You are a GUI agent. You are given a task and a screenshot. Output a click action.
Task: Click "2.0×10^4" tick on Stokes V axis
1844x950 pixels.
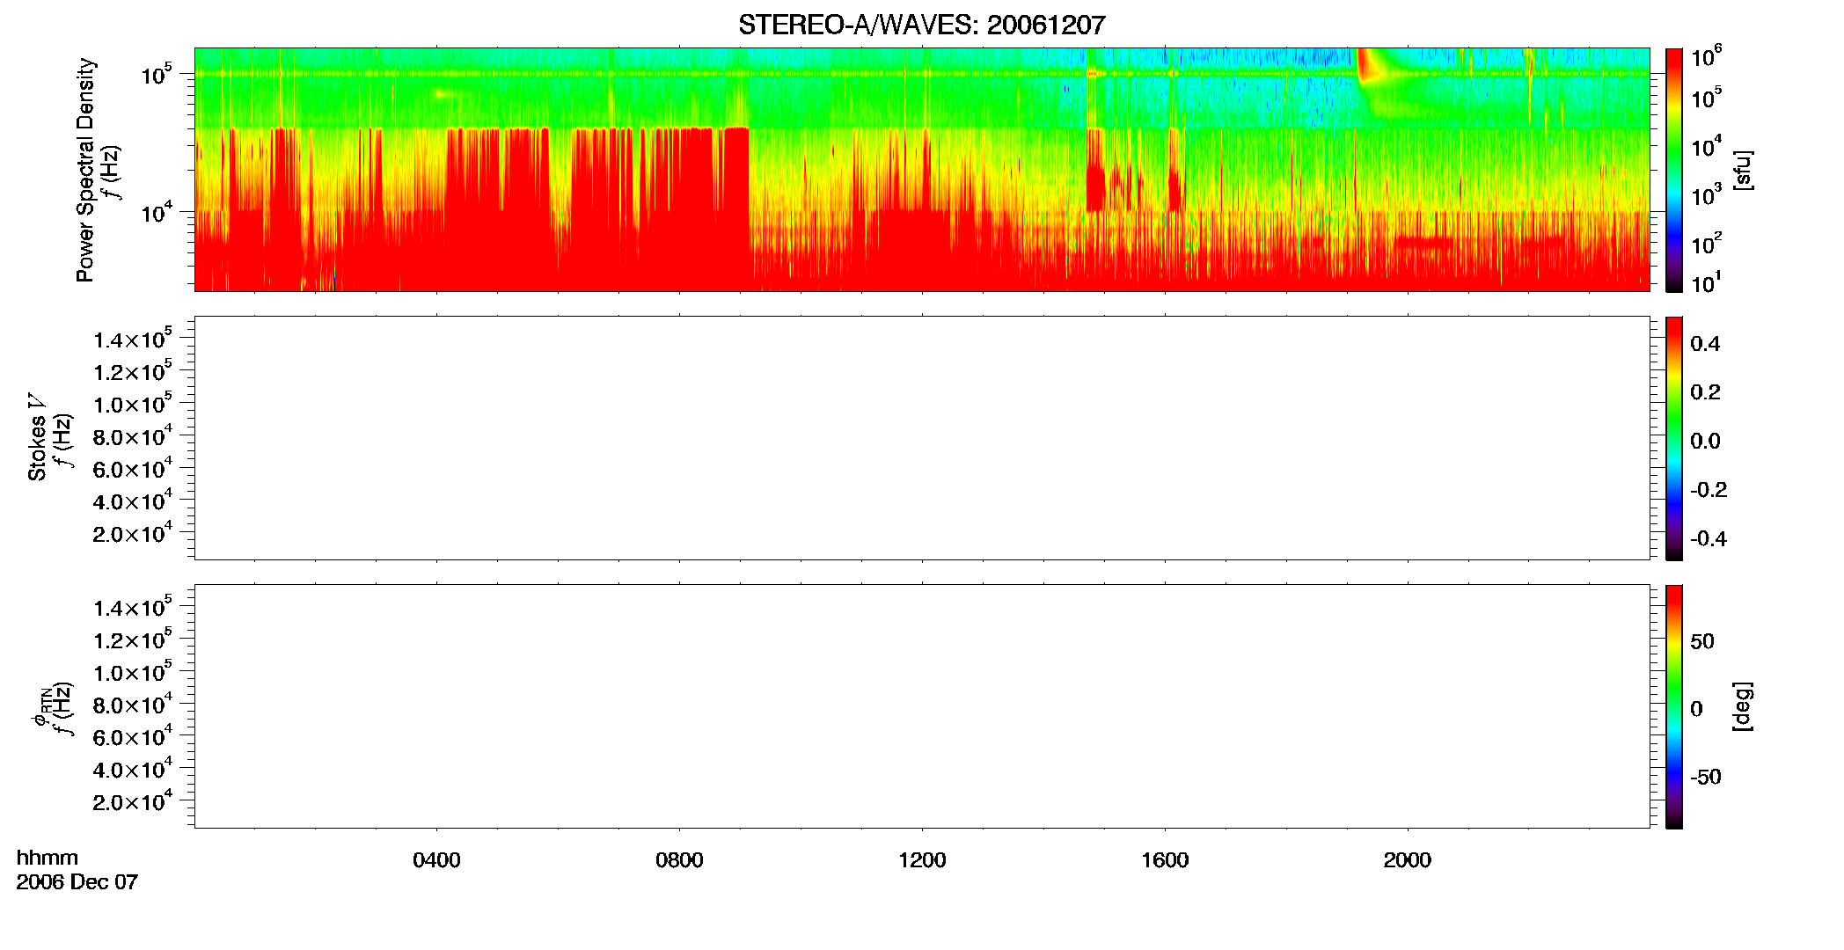click(133, 533)
